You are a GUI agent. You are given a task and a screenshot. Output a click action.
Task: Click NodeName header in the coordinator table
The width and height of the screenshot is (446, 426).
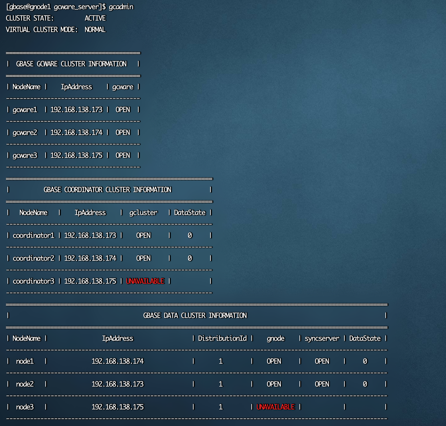pyautogui.click(x=33, y=213)
